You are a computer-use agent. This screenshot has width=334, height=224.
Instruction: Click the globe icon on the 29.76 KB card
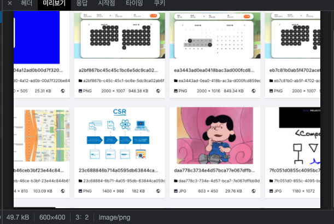(x=254, y=191)
